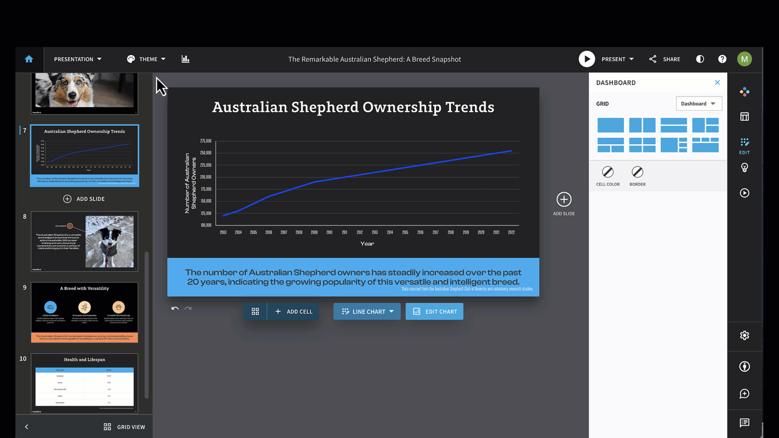
Task: Click the Add Cell button
Action: click(293, 311)
